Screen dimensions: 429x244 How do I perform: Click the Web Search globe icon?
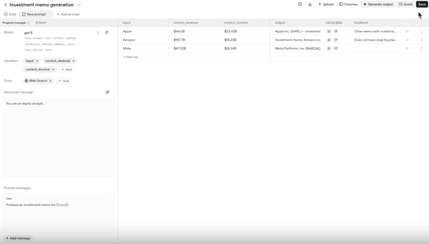coord(27,81)
